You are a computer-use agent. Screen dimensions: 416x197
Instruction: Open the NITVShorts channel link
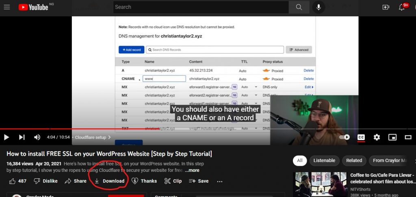(x=360, y=189)
